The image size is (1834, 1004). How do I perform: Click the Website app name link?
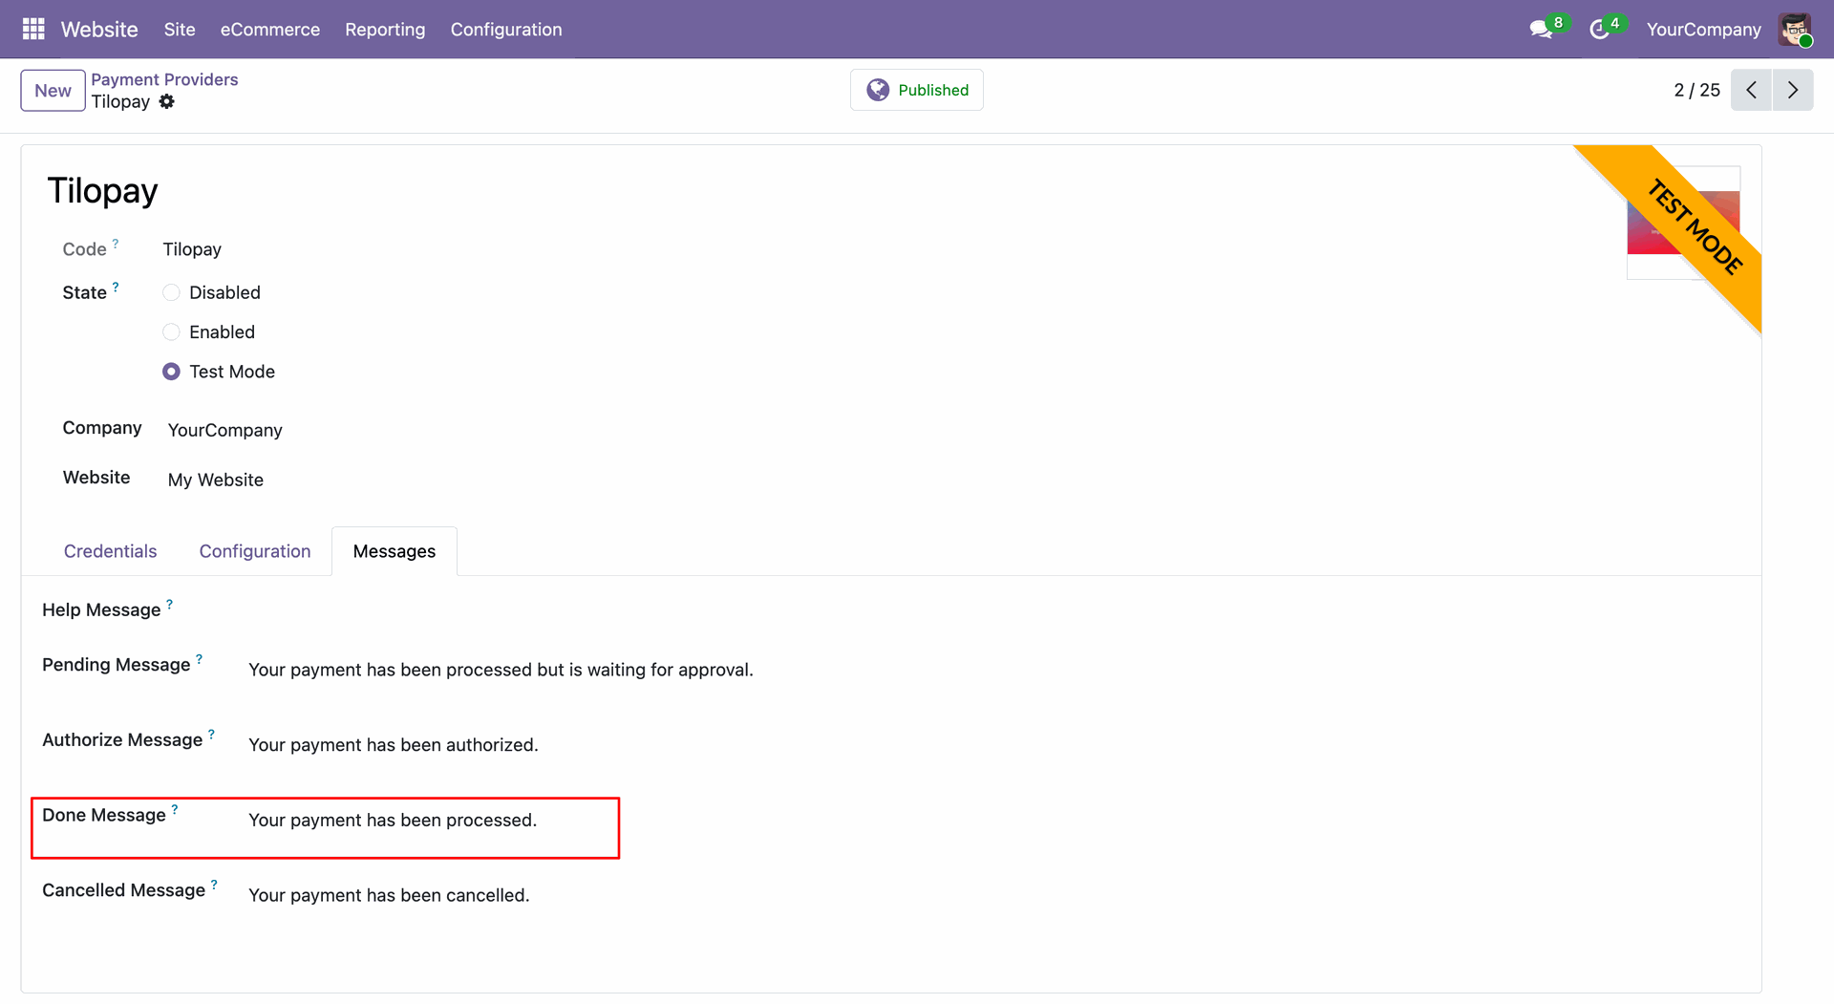click(x=99, y=30)
